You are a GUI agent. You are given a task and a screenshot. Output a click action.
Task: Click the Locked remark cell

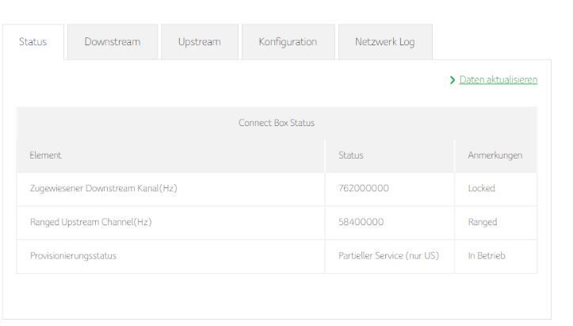point(482,190)
